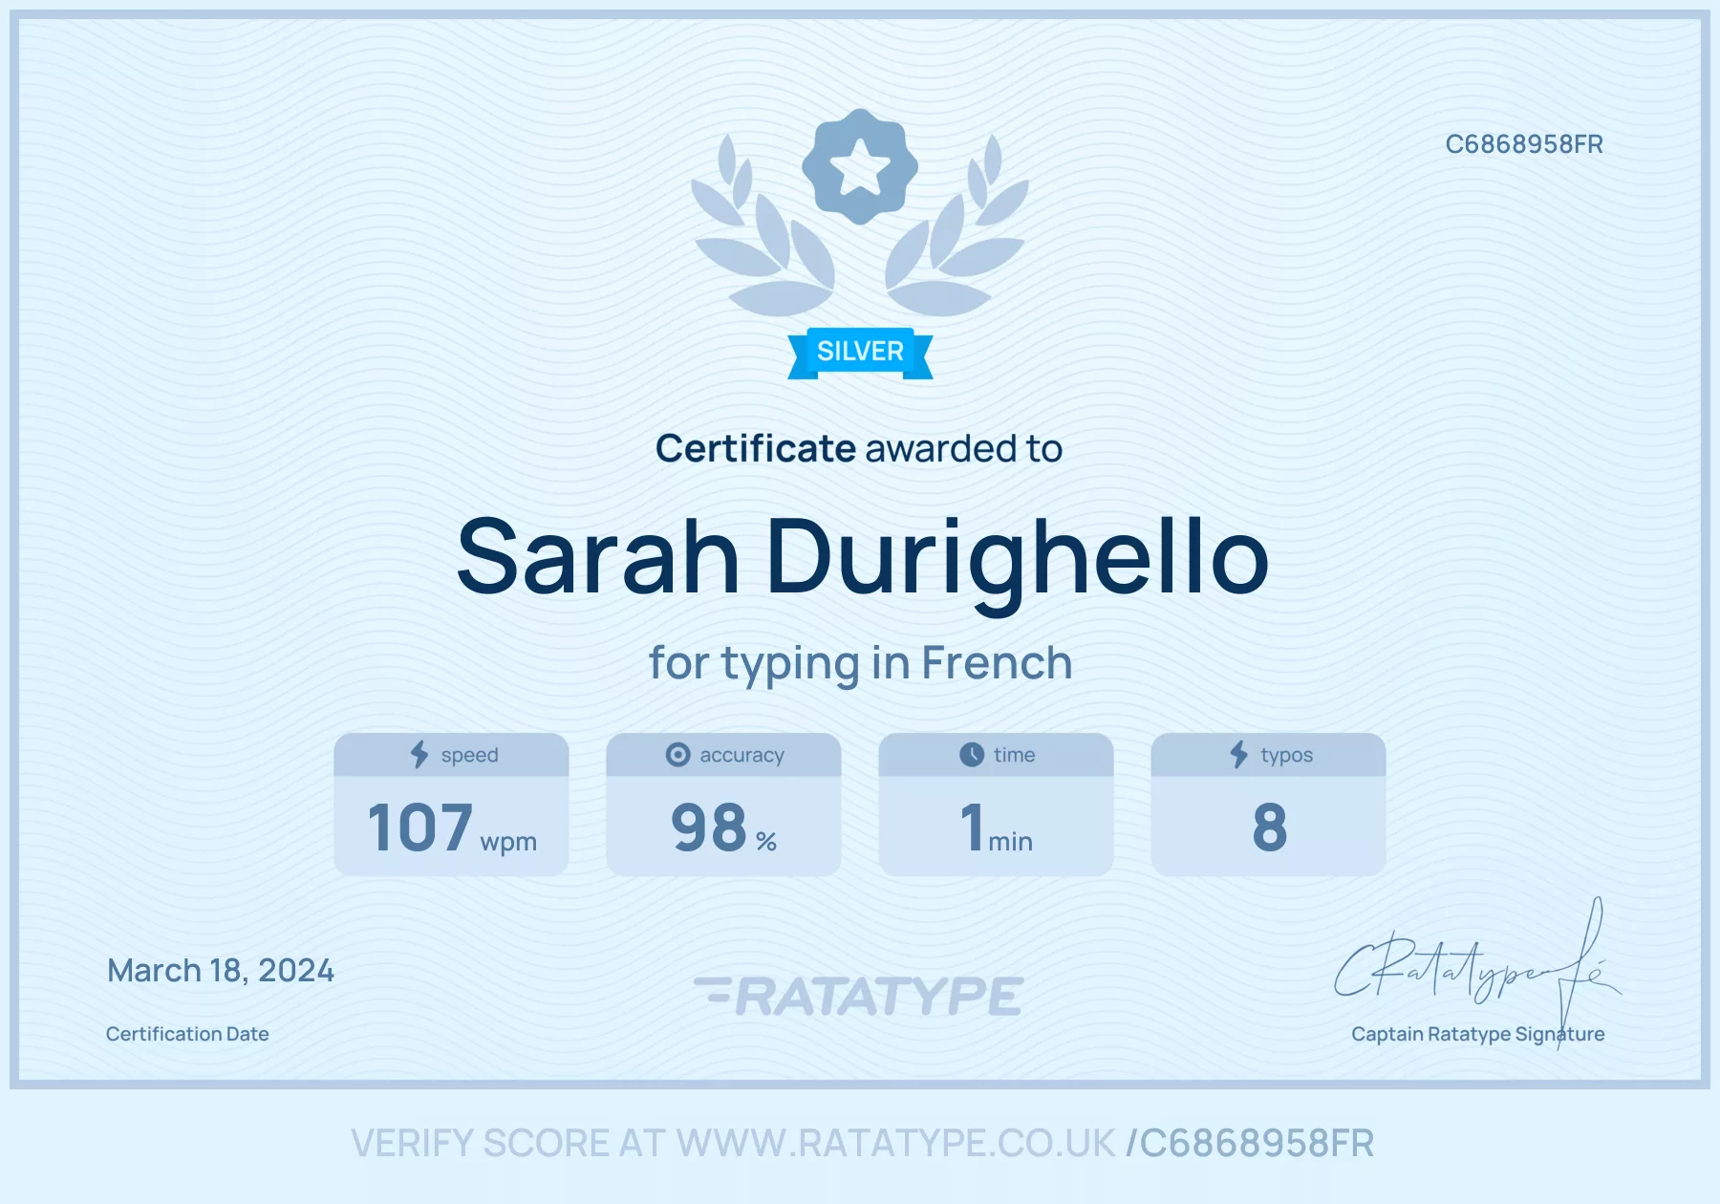Click the 'accuracy' label
Screen dimensions: 1720x1204
[742, 756]
